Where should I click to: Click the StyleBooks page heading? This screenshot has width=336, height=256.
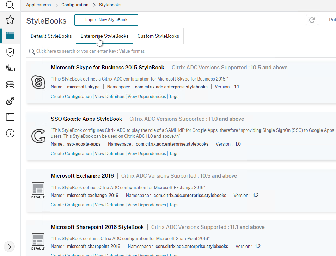point(46,21)
